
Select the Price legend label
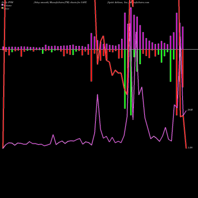(x=7, y=9)
